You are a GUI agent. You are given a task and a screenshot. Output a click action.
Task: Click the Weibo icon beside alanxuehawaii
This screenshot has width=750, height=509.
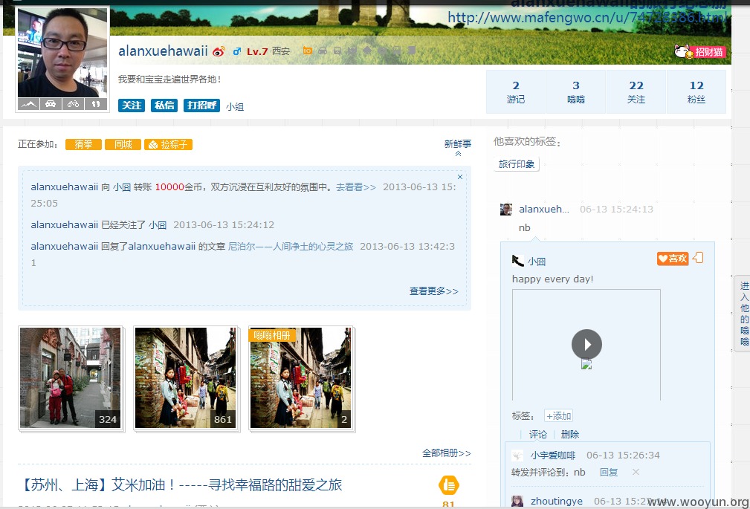tap(219, 52)
